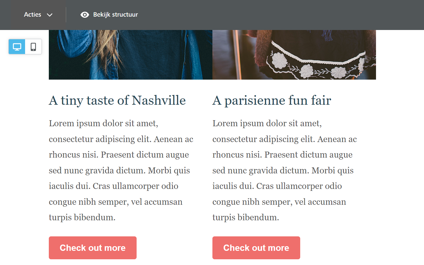This screenshot has height=265, width=424.
Task: Select heading "A tiny taste of Nashville"
Action: pyautogui.click(x=117, y=100)
